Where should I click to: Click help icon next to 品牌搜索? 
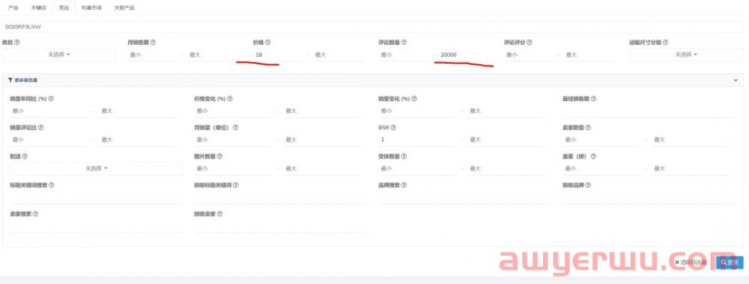404,185
